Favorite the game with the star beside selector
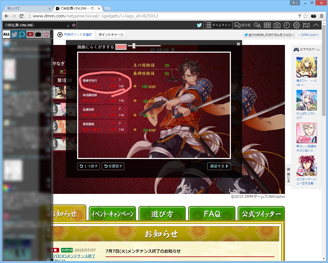This screenshot has height=263, width=328. 74,25
